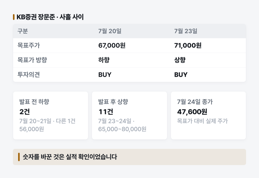The width and height of the screenshot is (259, 178).
Task: Click the 11건 value
Action: (x=106, y=112)
